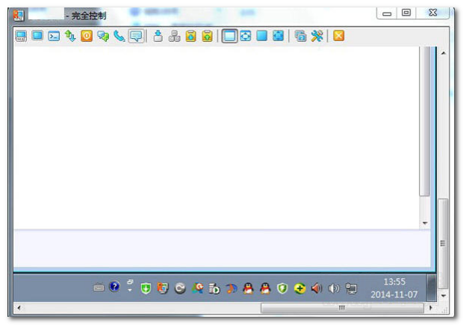Open the orange-blue swirl tray icon
Viewport: 463px width, 325px height.
[x=232, y=288]
